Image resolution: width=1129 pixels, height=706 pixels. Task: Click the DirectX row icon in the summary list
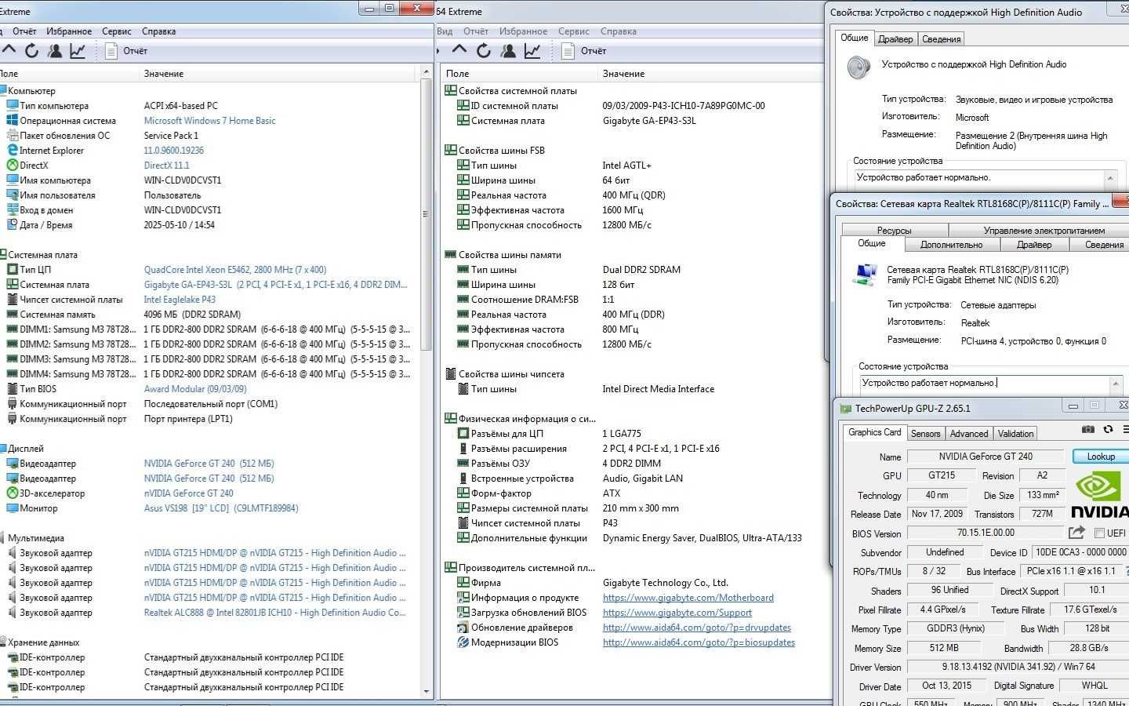(x=13, y=165)
